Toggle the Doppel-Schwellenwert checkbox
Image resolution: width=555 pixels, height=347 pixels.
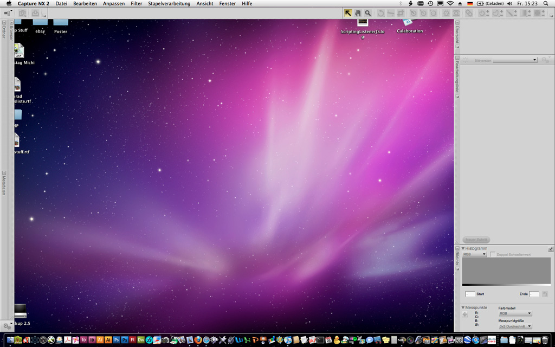pyautogui.click(x=493, y=254)
